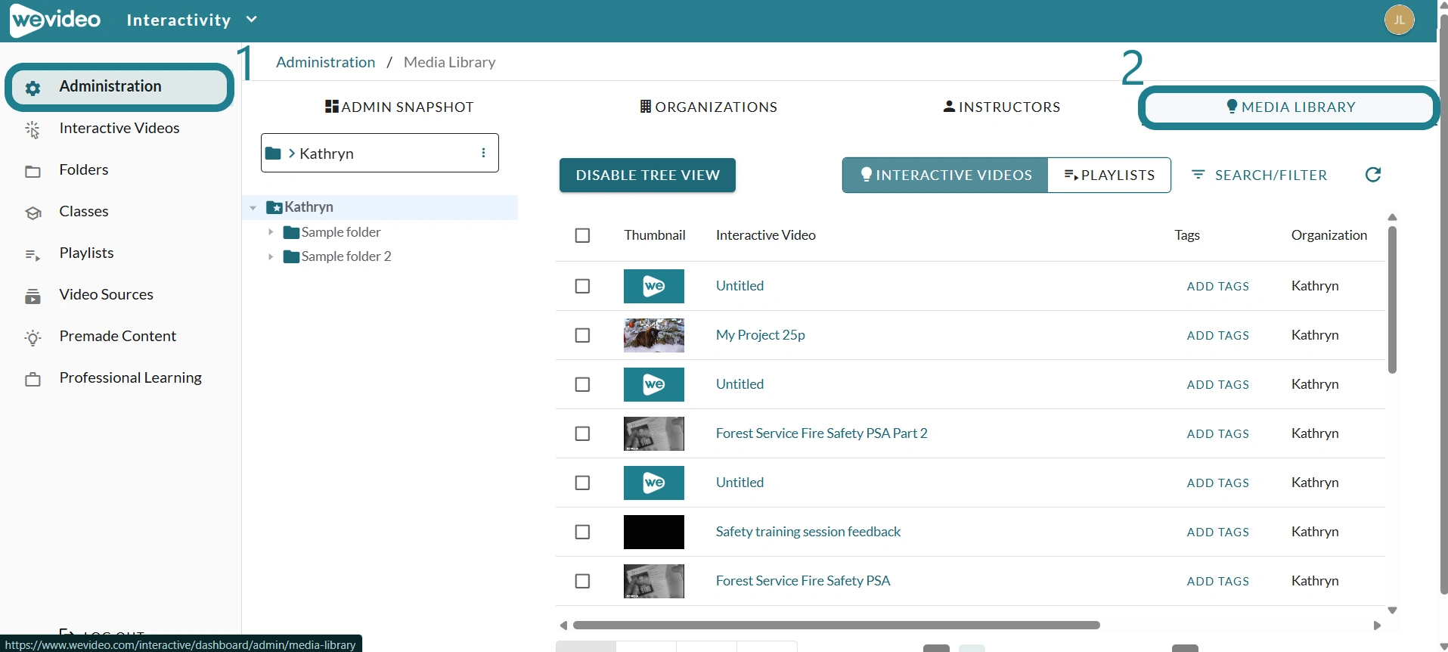Switch to the Instructors tab

[1002, 107]
